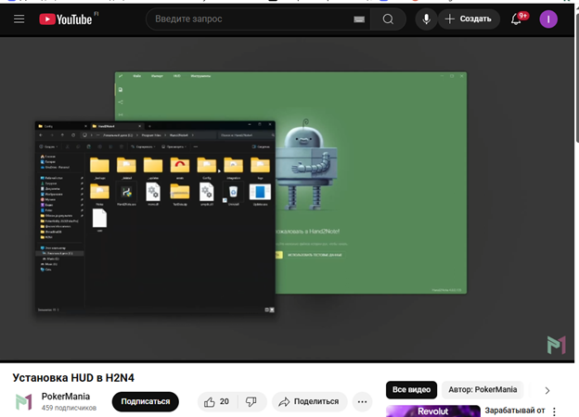In the video, select the zip archive folder

[180, 195]
